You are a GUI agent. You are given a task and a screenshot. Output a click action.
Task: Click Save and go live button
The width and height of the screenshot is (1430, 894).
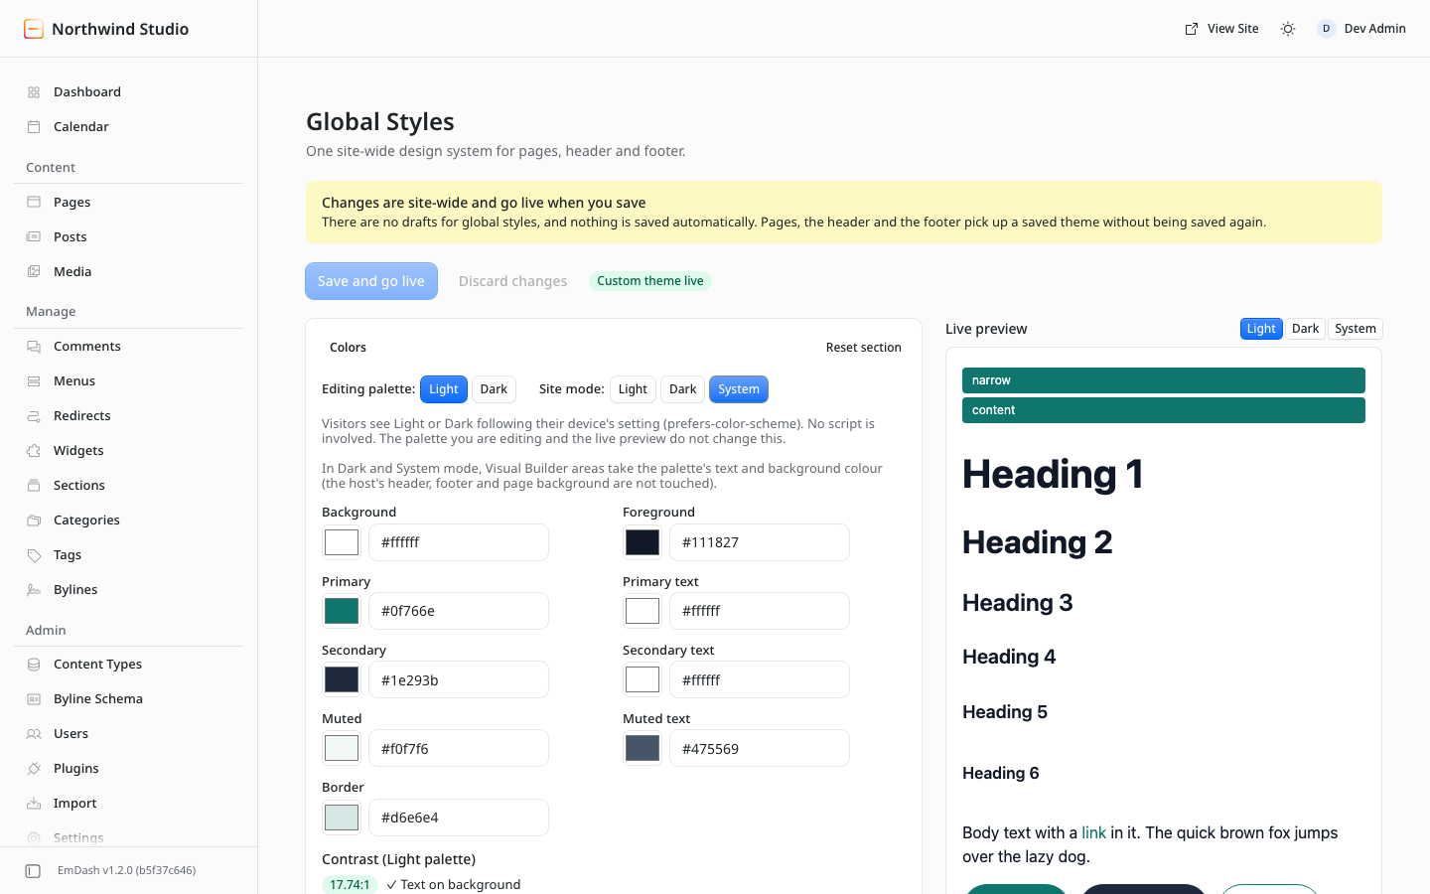(371, 281)
